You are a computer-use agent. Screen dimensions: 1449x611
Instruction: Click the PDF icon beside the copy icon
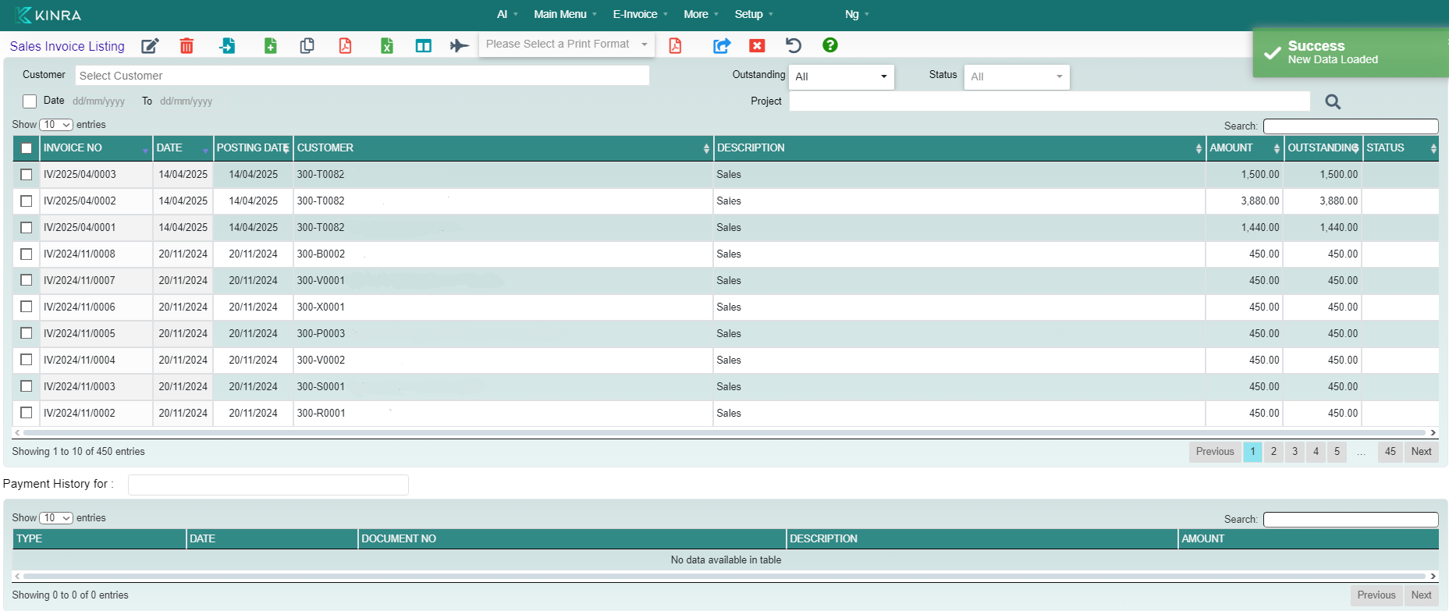(x=345, y=46)
